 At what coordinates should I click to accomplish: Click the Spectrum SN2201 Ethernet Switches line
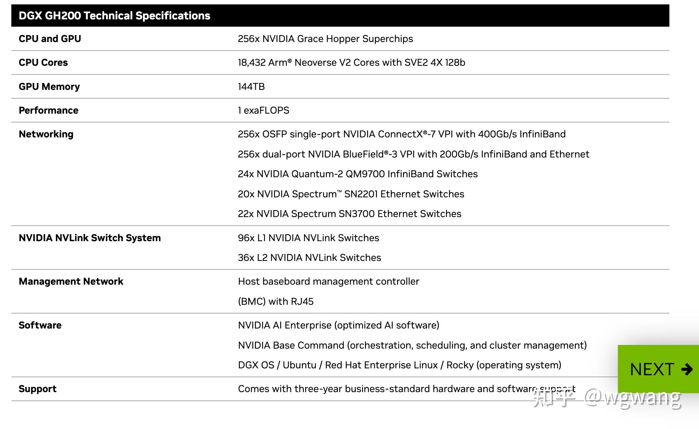pyautogui.click(x=351, y=194)
